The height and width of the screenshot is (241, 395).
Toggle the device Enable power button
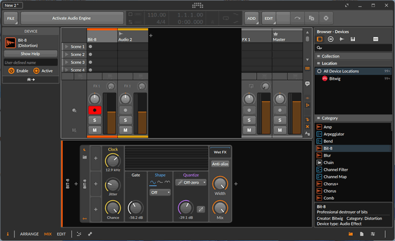pos(11,71)
